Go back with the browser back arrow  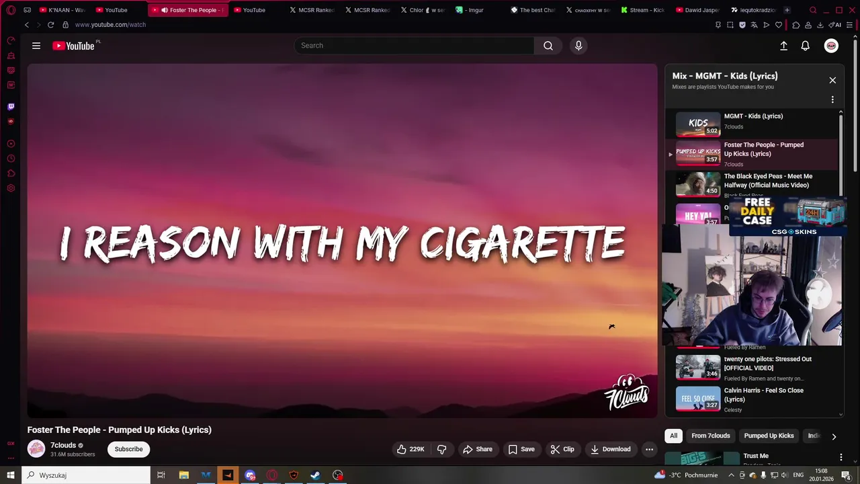tap(27, 25)
